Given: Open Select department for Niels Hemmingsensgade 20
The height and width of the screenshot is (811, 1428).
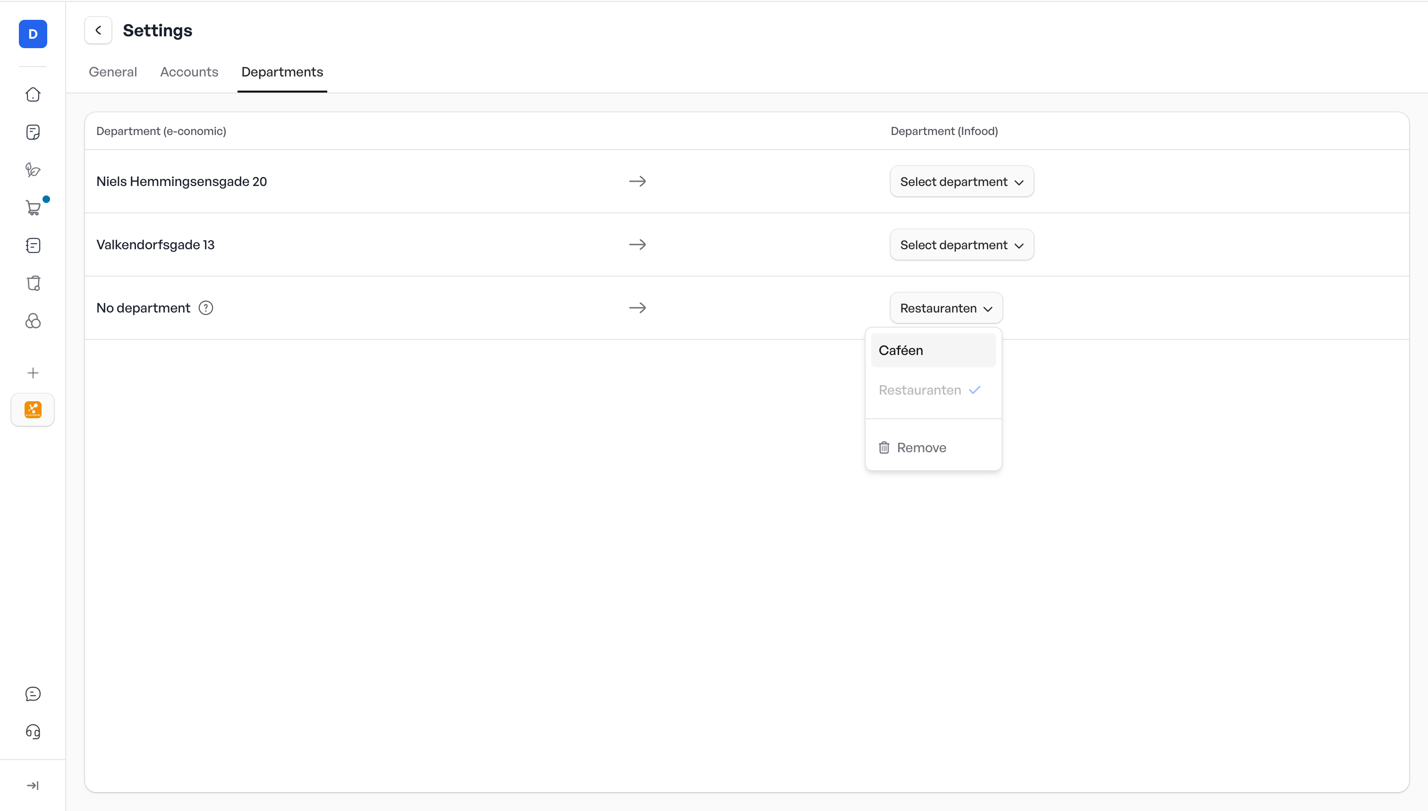Looking at the screenshot, I should coord(961,182).
